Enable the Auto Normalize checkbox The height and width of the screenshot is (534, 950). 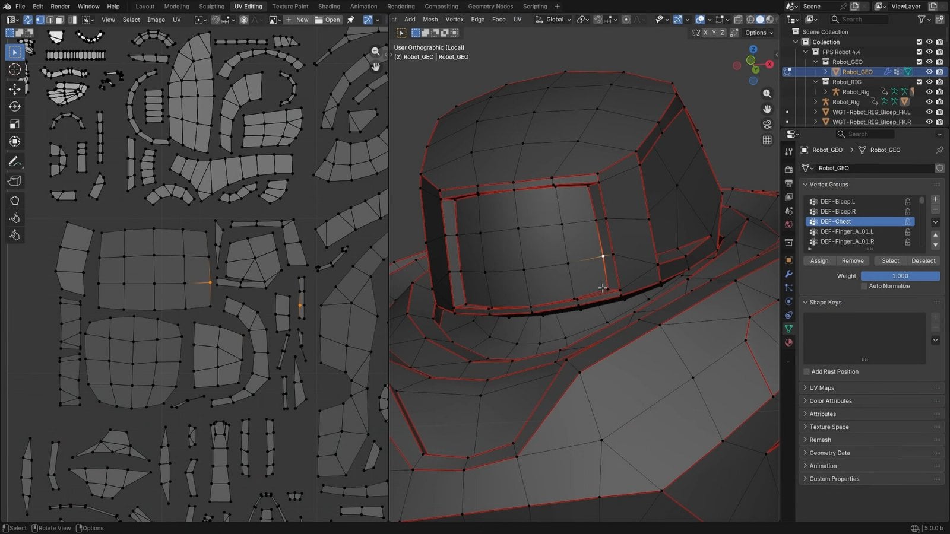tap(864, 286)
